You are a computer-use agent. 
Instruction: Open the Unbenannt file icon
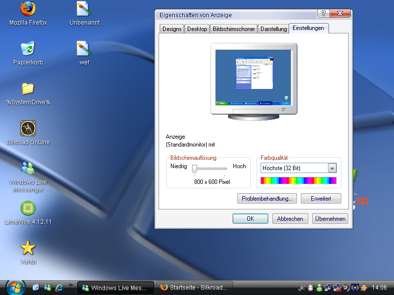(84, 9)
